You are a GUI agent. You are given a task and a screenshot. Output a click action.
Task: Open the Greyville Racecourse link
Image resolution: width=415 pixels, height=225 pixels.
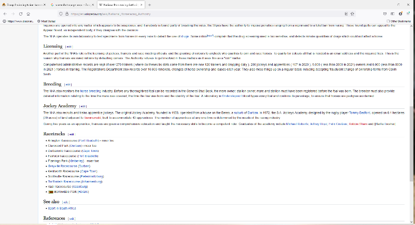pos(62,166)
